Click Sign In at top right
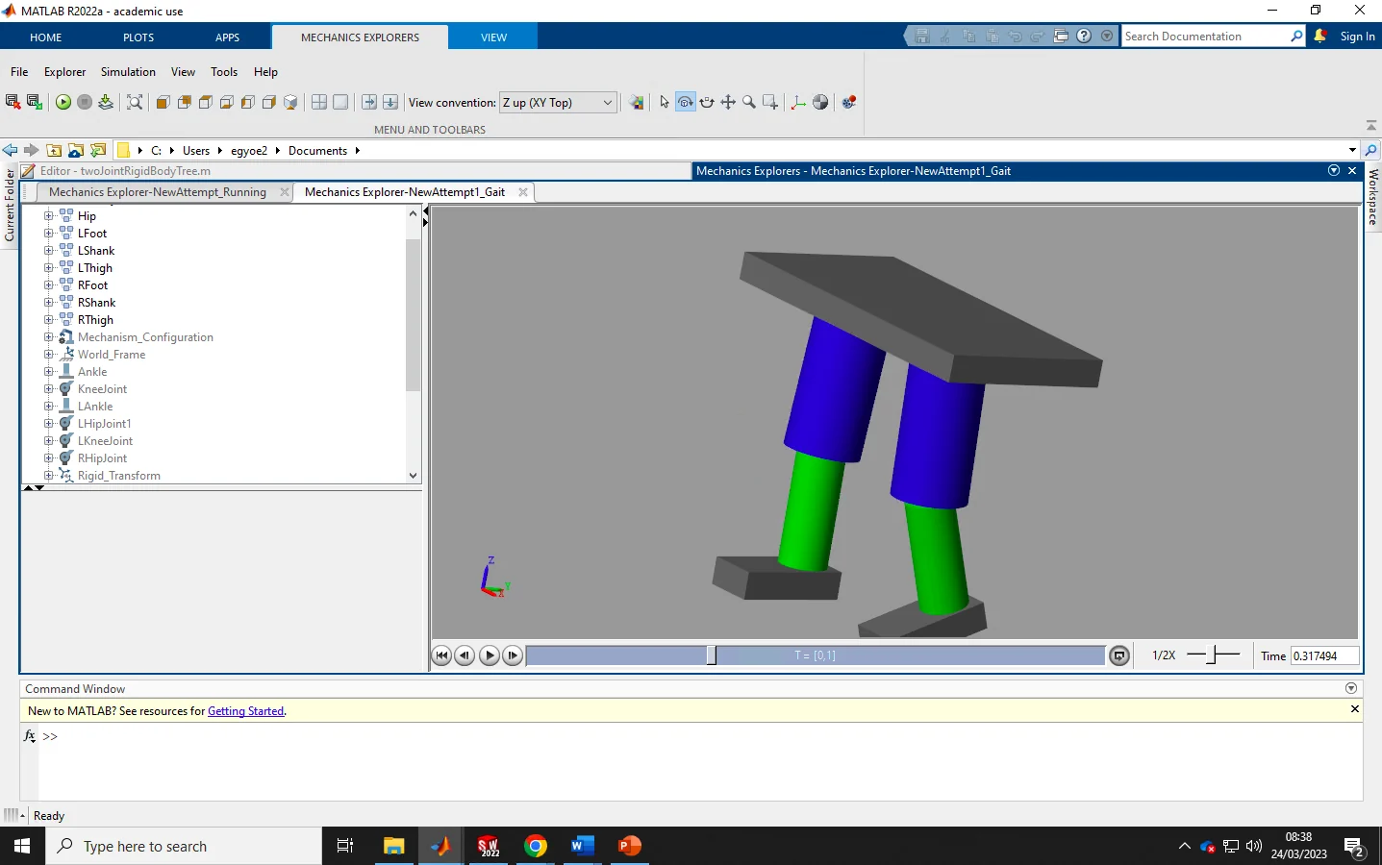This screenshot has height=865, width=1382. click(1357, 37)
